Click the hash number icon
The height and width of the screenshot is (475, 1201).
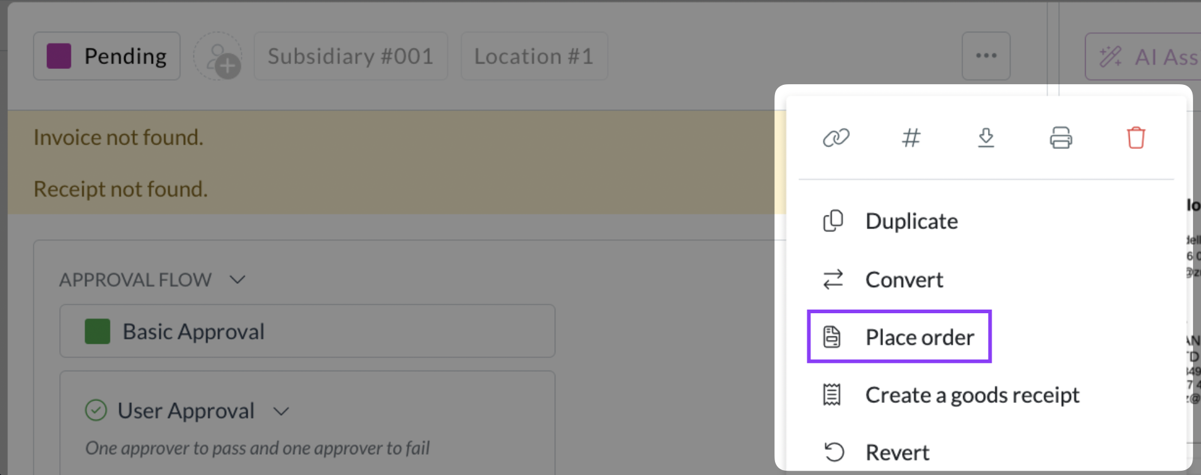pyautogui.click(x=911, y=137)
